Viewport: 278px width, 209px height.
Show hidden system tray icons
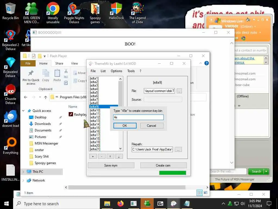tap(223, 204)
